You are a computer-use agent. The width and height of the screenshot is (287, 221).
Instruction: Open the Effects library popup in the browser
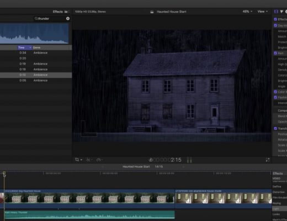pos(58,12)
